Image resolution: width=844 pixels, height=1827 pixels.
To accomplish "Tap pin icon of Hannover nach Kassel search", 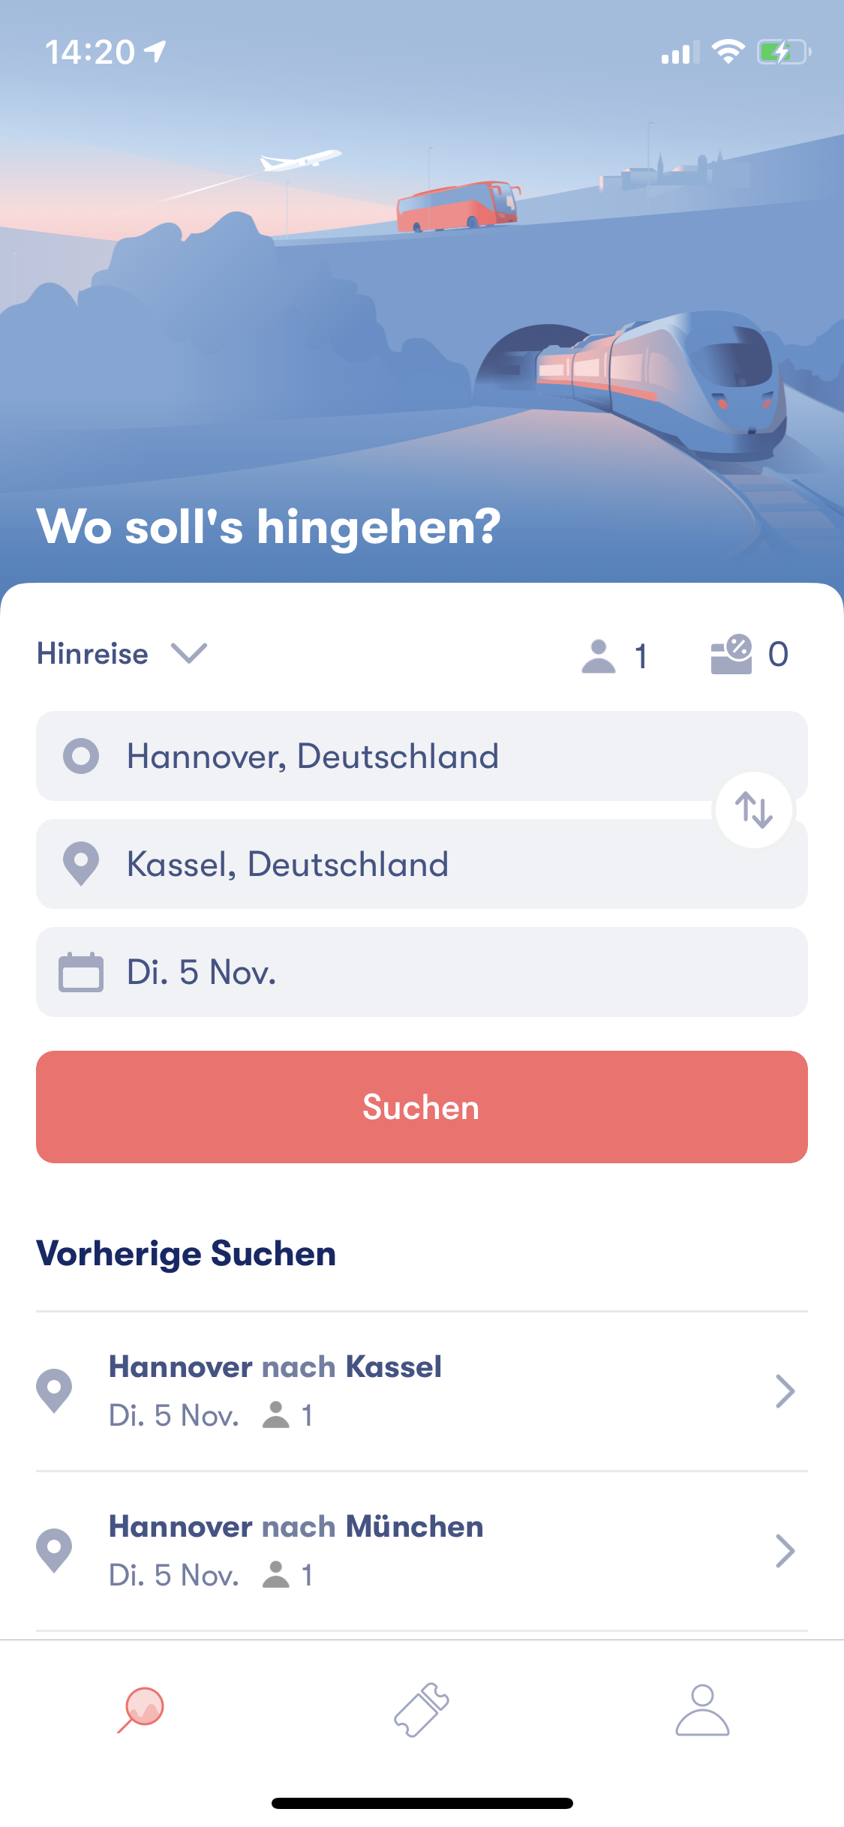I will tap(54, 1390).
